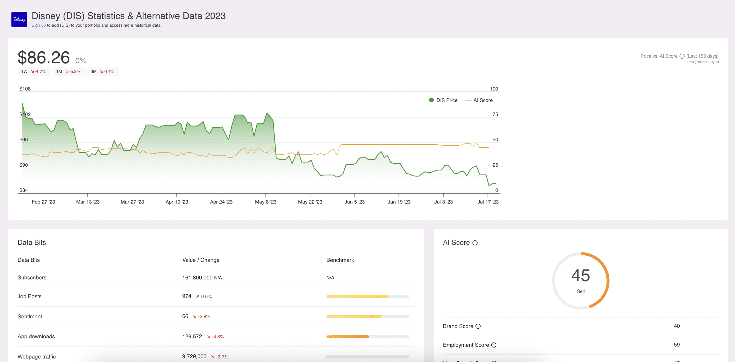This screenshot has height=362, width=735.
Task: Select the 1M change chip
Action: pyautogui.click(x=69, y=71)
